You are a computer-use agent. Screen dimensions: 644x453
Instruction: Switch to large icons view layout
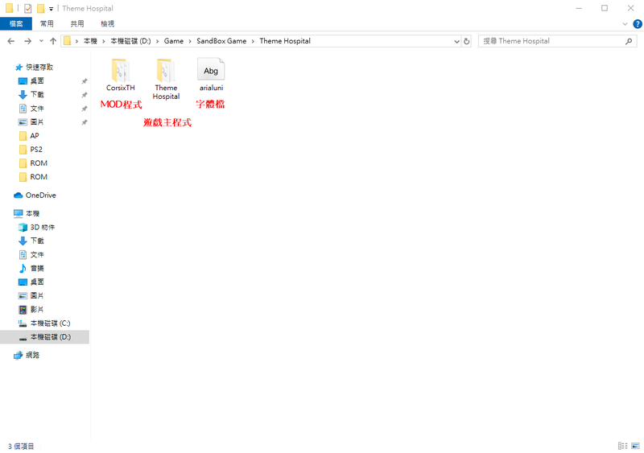click(x=635, y=446)
